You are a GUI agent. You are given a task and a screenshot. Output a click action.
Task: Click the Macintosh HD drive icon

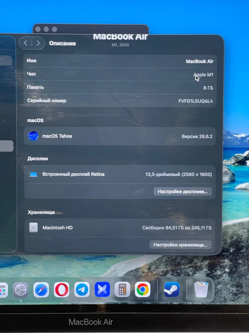pos(34,228)
